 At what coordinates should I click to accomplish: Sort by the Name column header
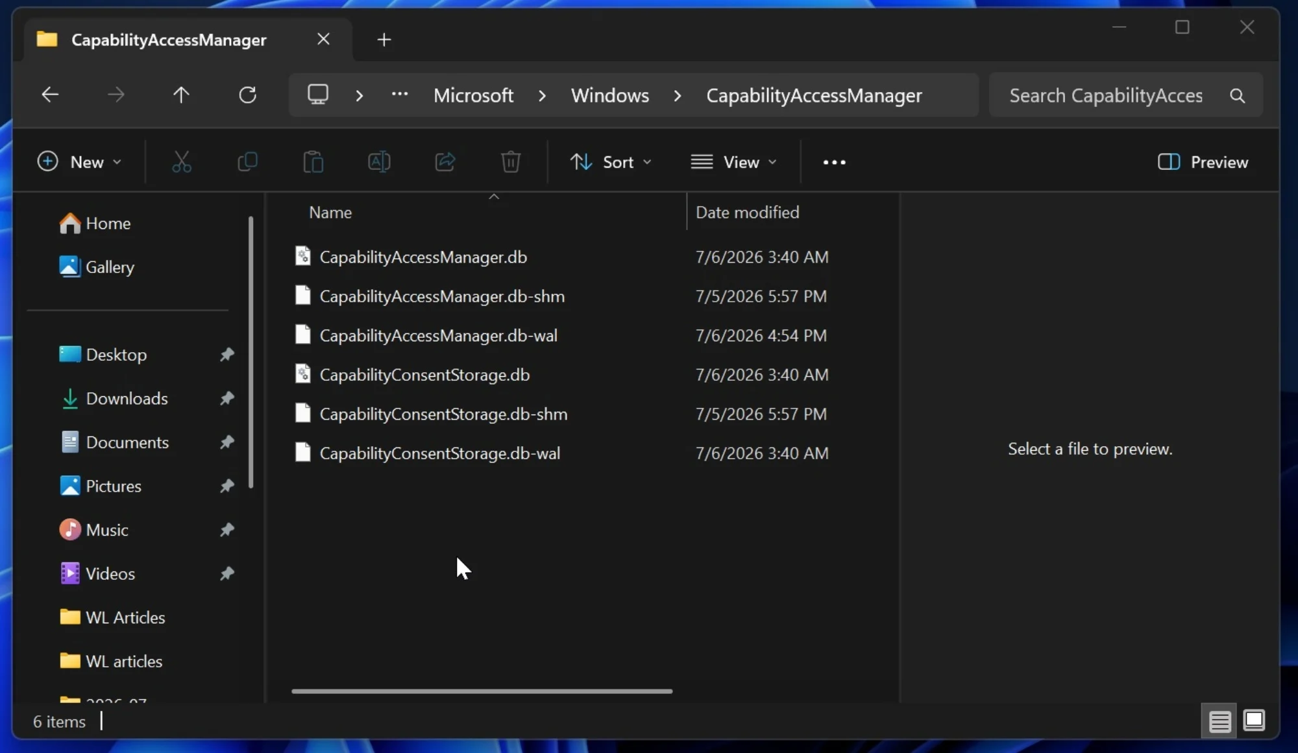tap(330, 212)
